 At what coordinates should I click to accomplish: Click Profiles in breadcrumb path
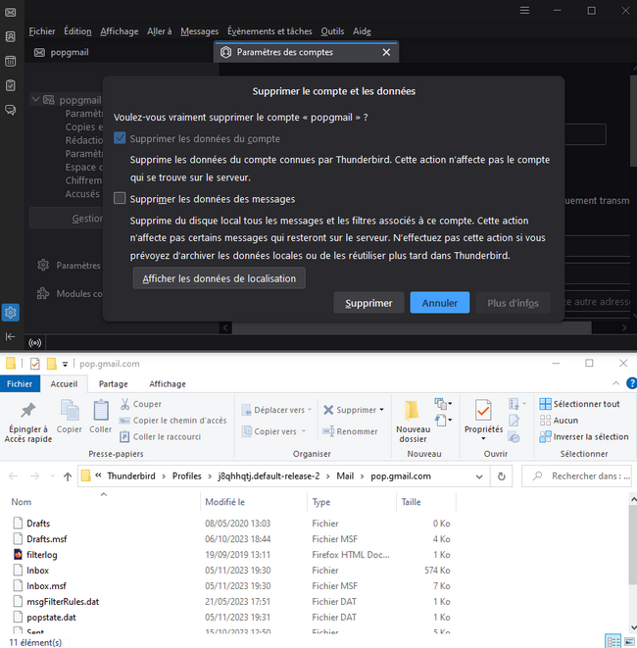tap(187, 476)
